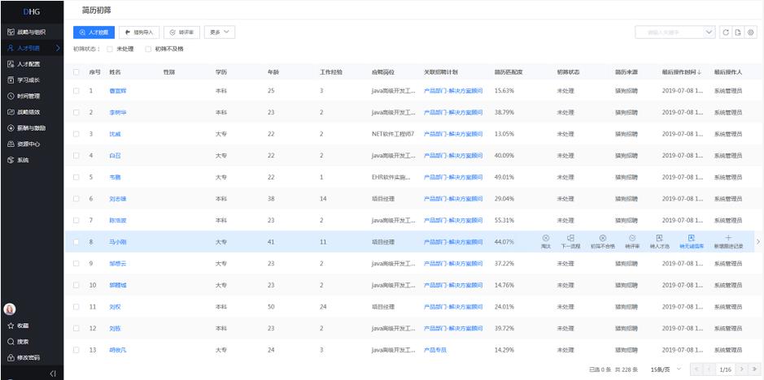
Task: Click the export file icon
Action: coord(738,32)
